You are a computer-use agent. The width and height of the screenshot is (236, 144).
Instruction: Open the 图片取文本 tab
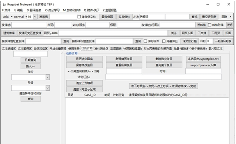216,49
